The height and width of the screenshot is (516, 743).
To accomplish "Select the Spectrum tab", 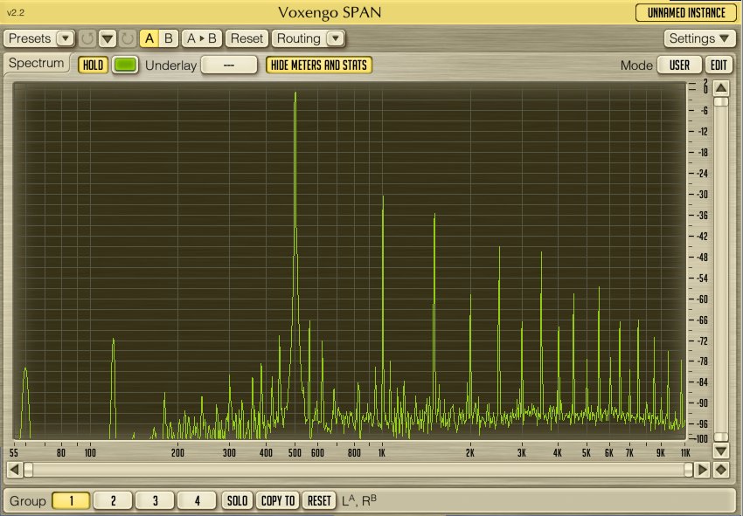I will (x=37, y=64).
